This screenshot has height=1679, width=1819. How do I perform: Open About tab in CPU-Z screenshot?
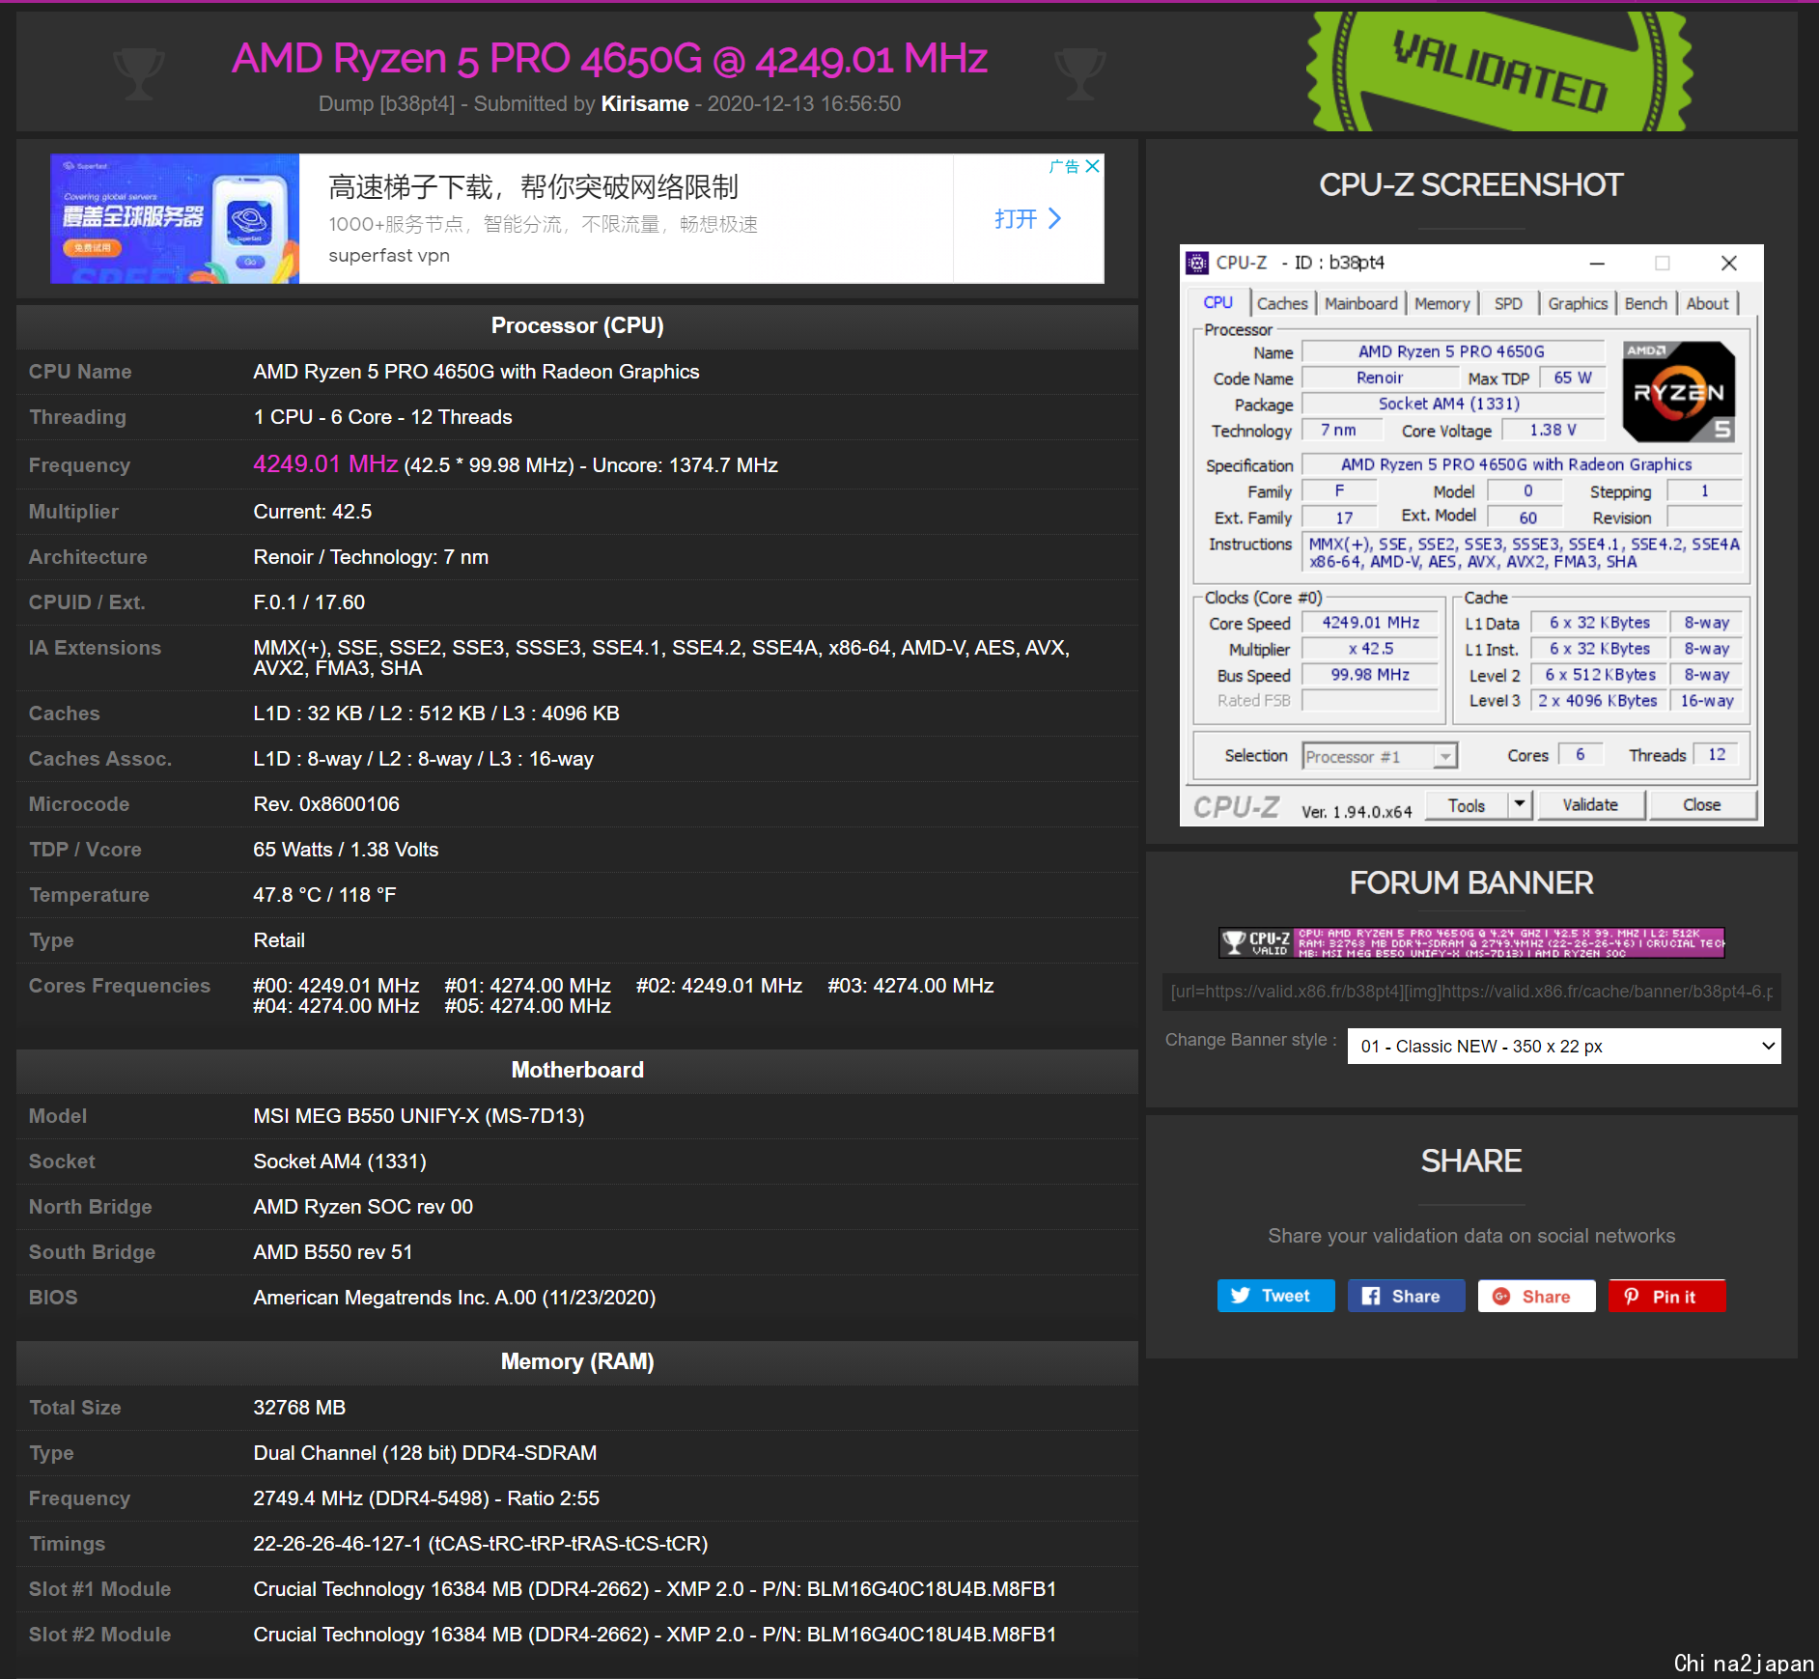(1707, 303)
